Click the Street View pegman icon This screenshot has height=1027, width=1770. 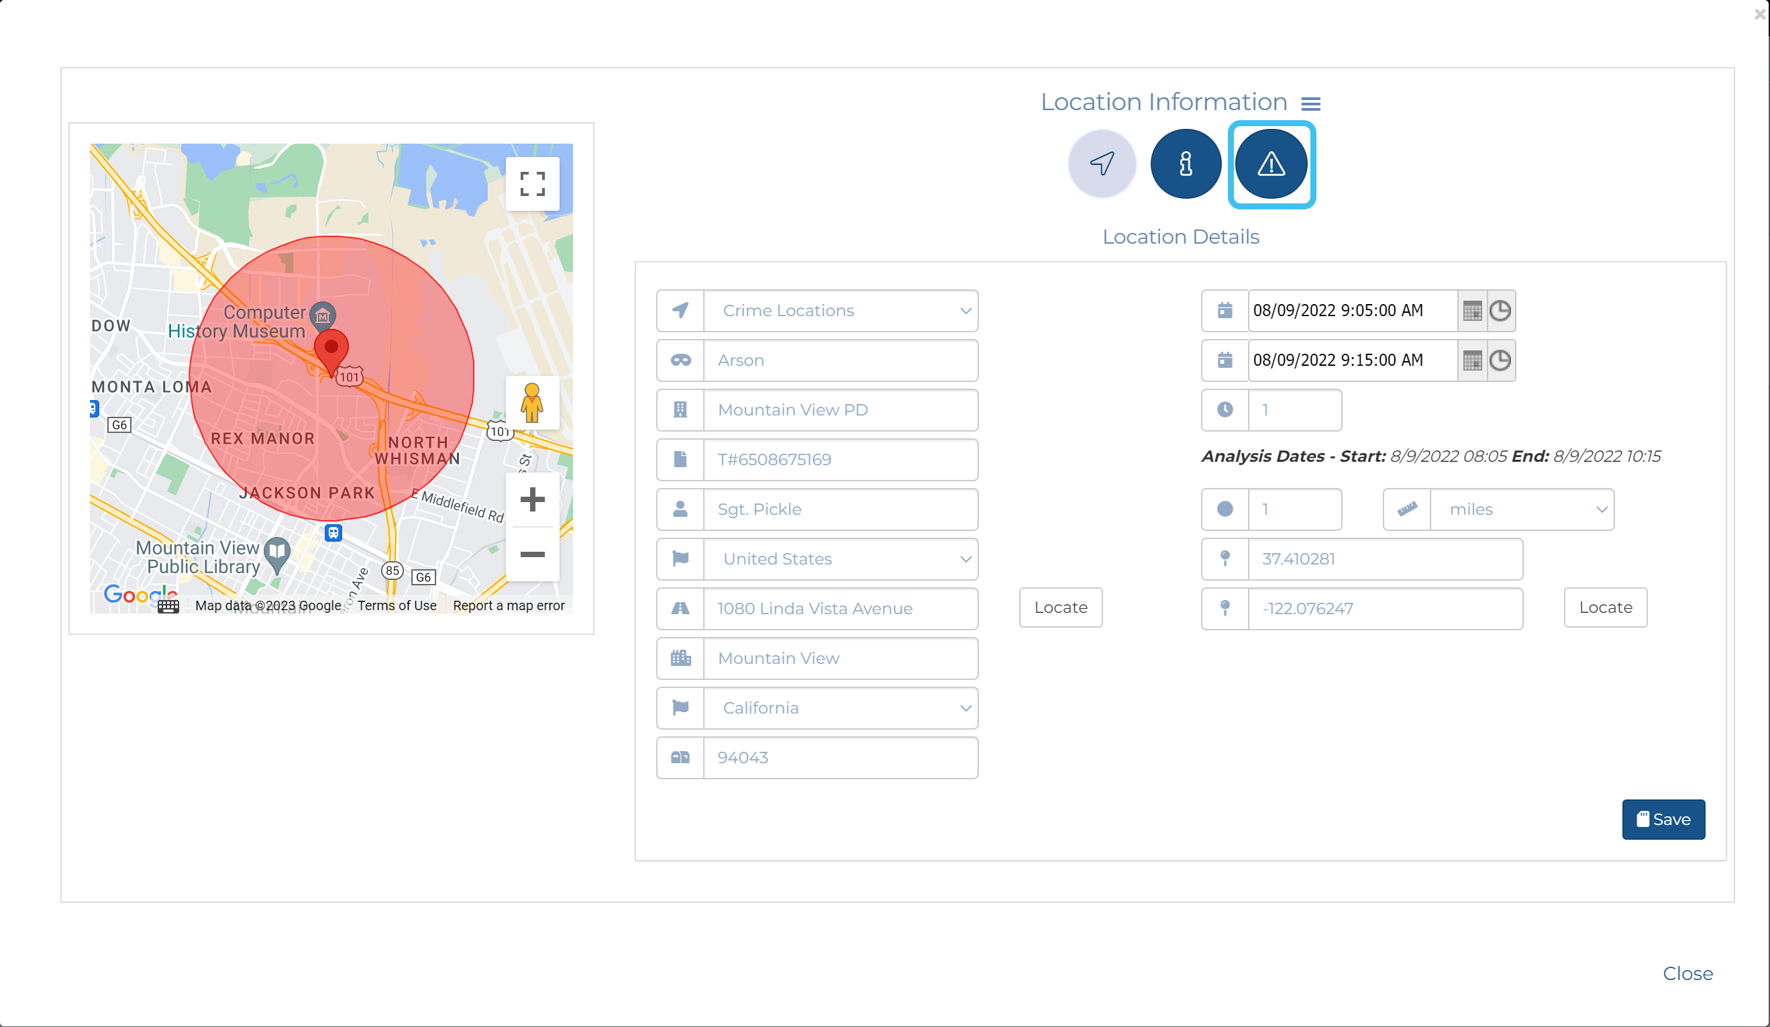click(532, 403)
